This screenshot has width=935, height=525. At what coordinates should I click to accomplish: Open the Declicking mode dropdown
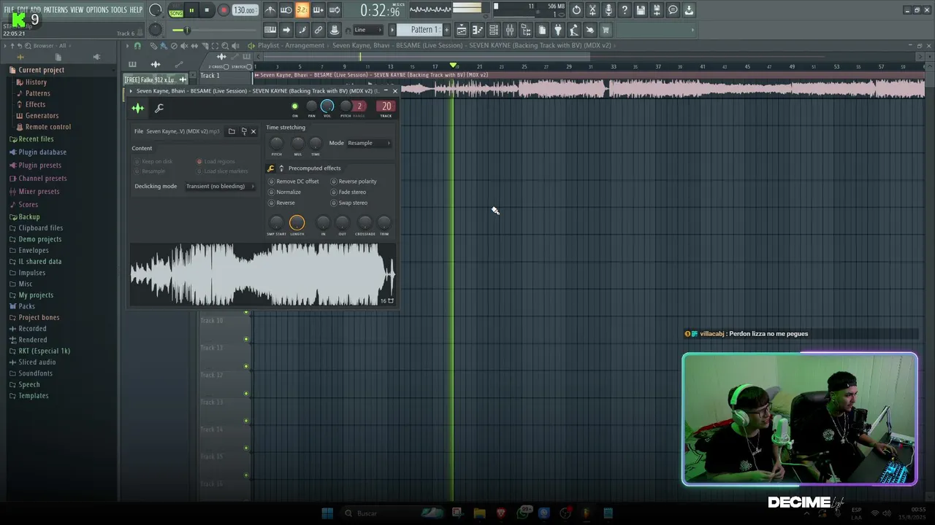pos(220,186)
